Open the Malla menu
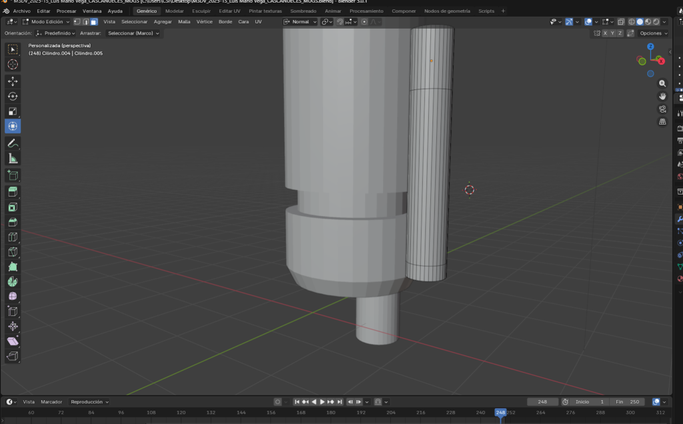This screenshot has width=683, height=424. pyautogui.click(x=184, y=22)
